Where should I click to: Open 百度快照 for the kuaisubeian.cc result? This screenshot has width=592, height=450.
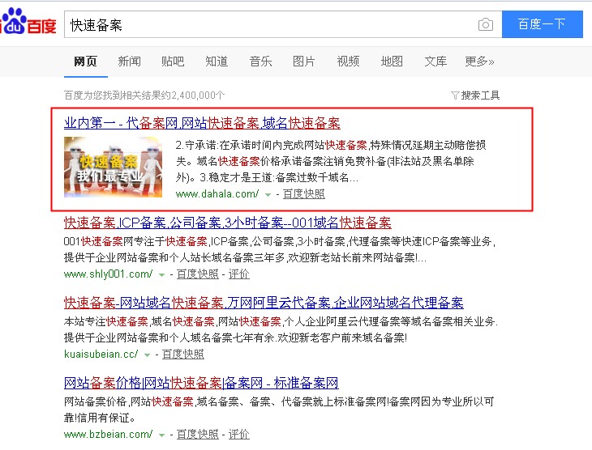click(182, 354)
